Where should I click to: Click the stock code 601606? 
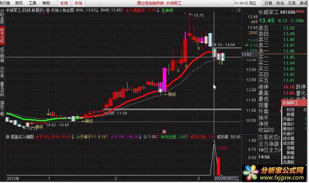[x=288, y=12]
